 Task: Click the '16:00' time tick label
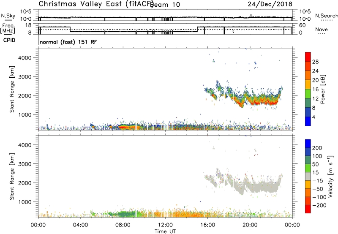207,225
